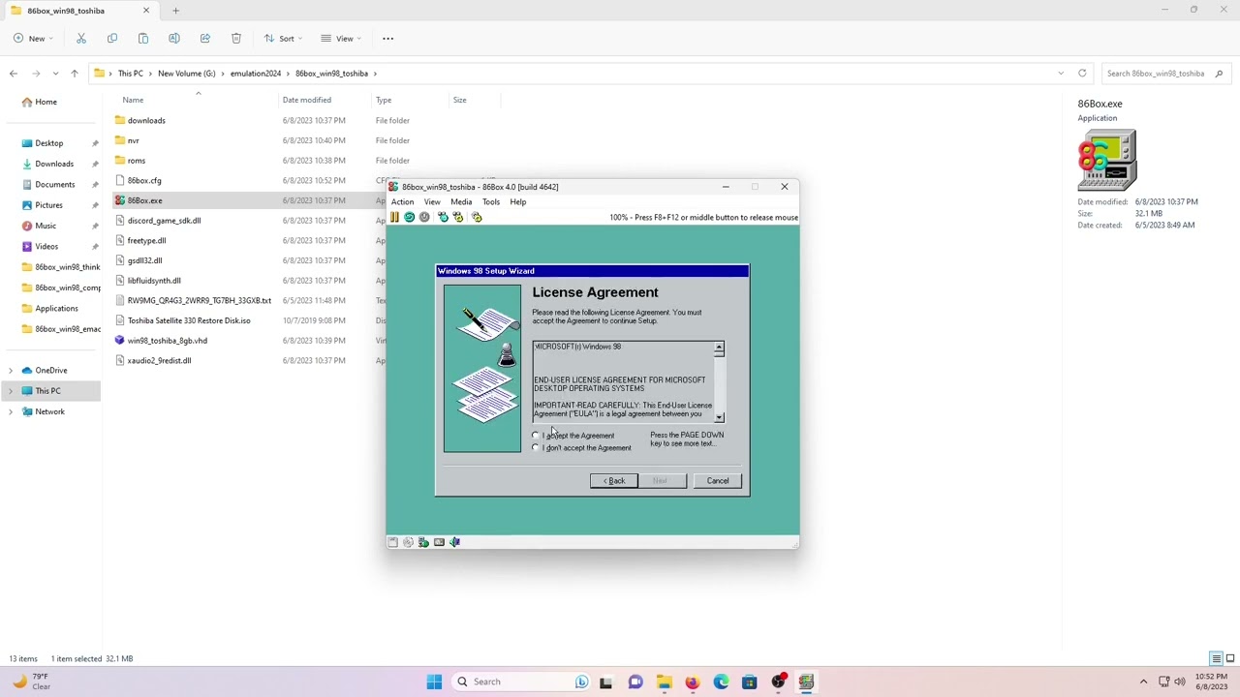Open the View menu in 86Box
1240x697 pixels.
coord(432,202)
